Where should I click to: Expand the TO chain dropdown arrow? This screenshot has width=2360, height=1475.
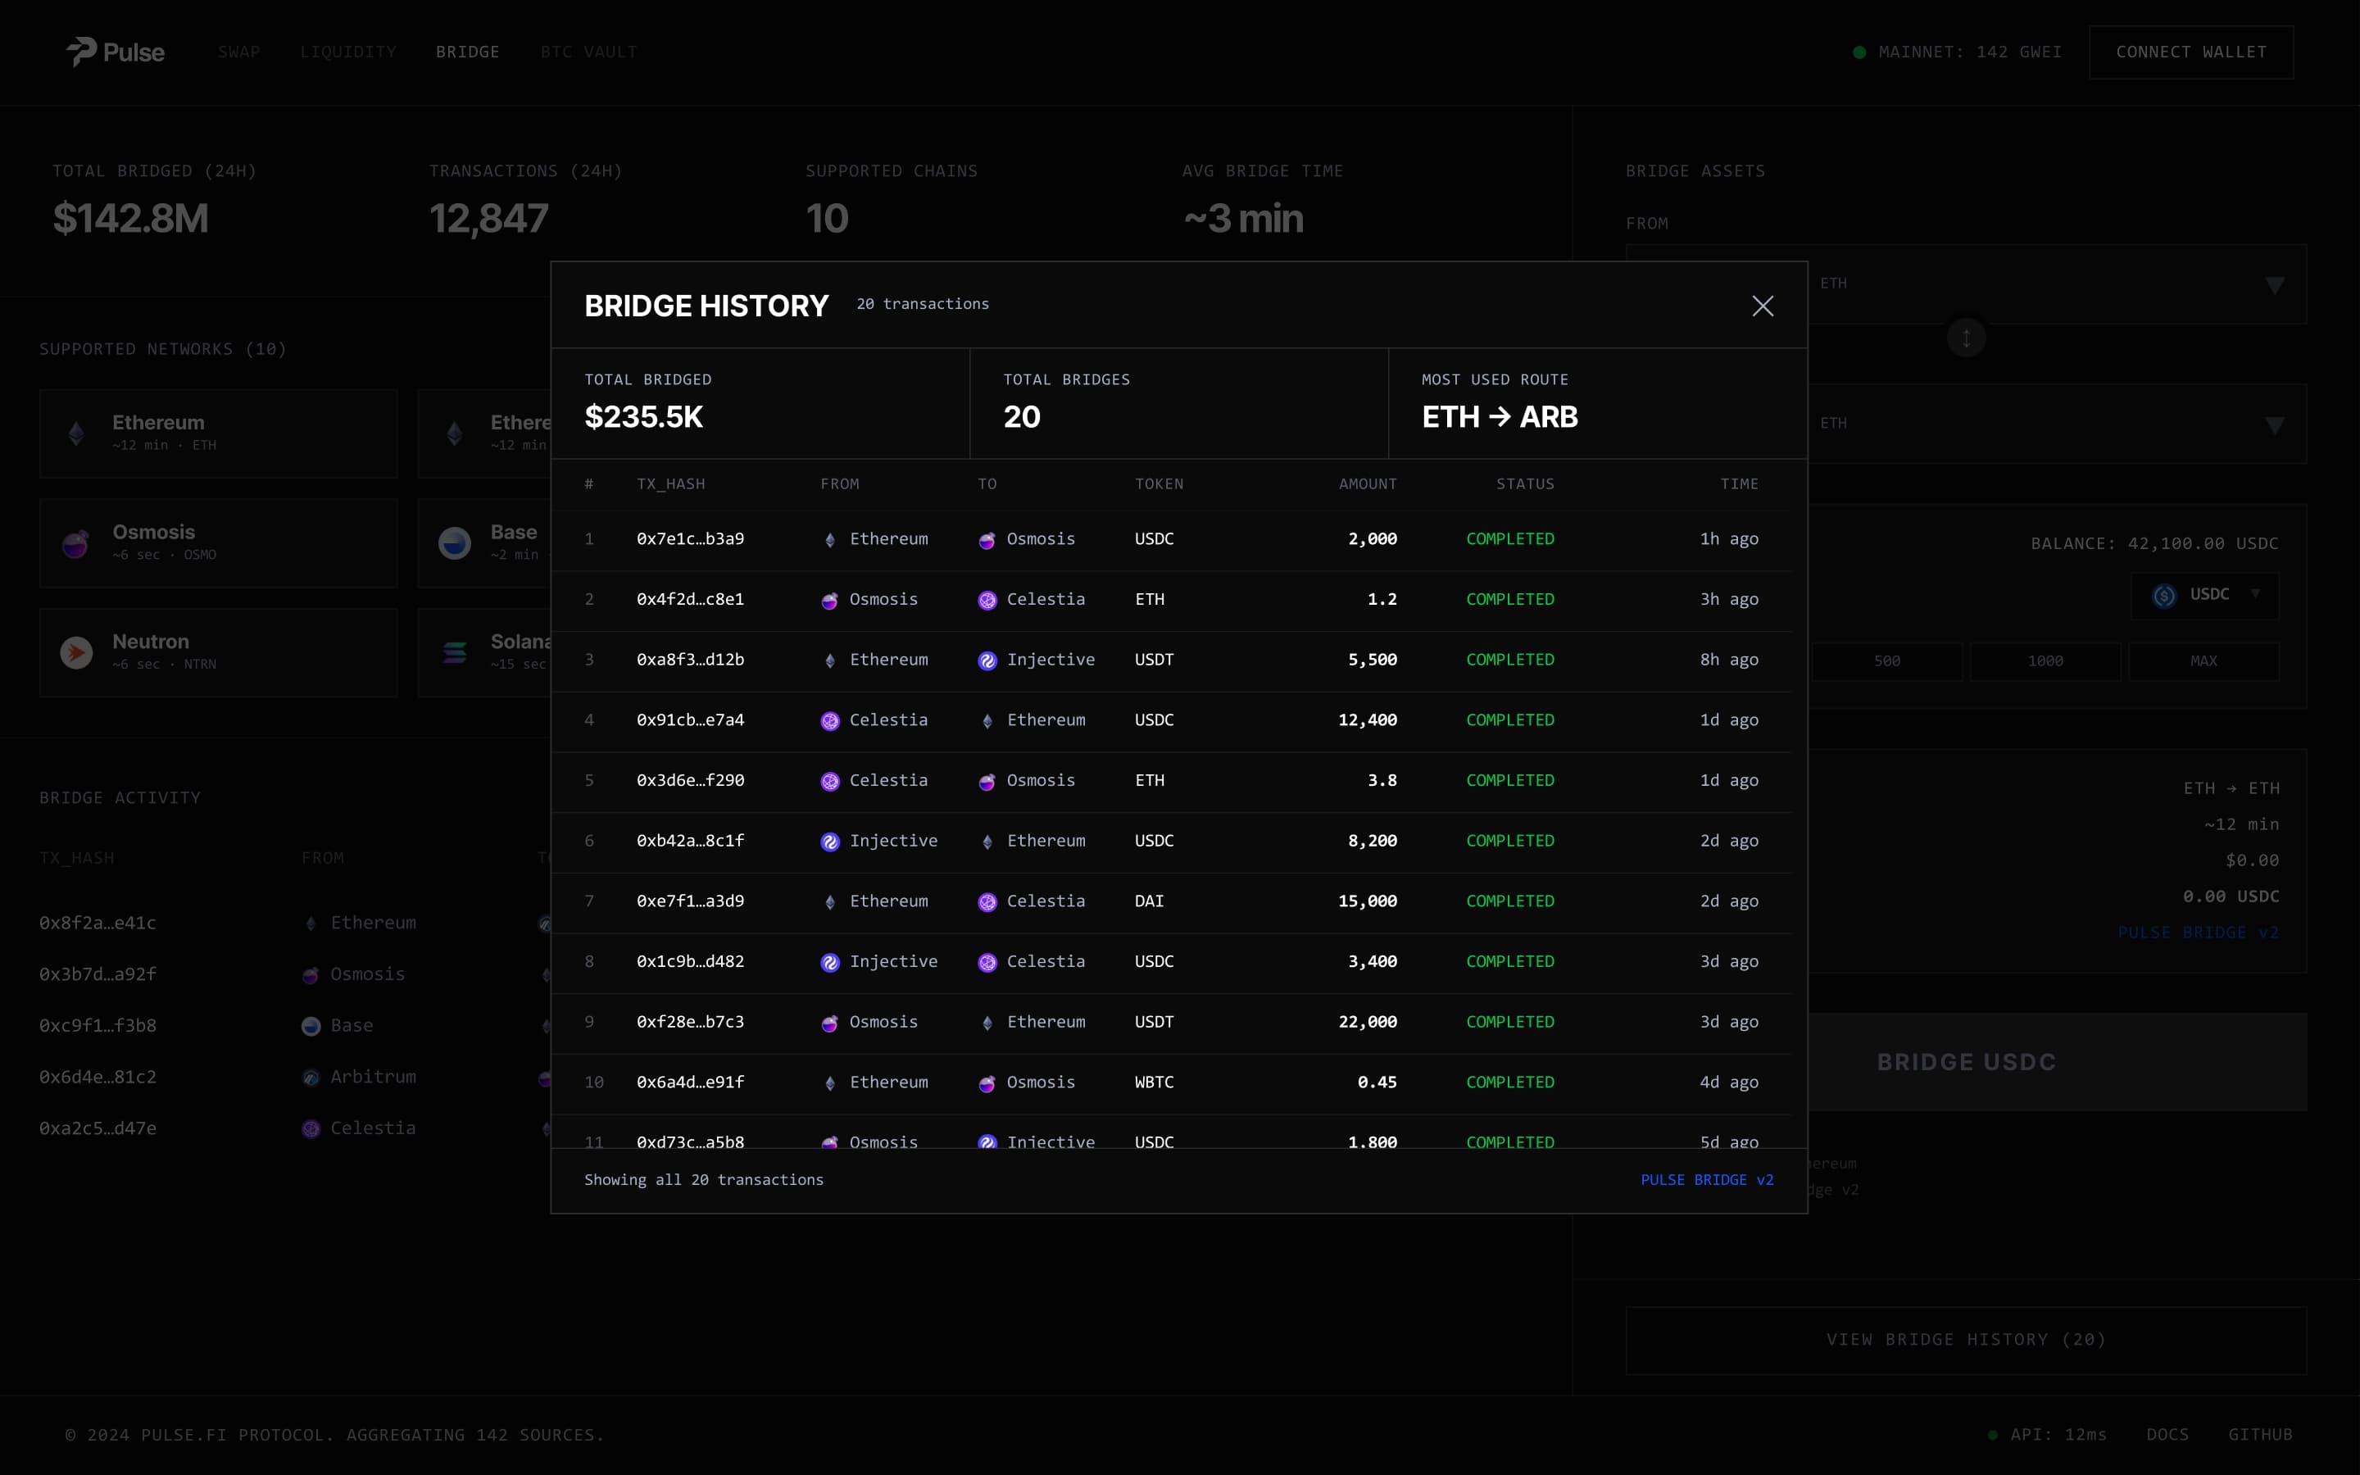[x=2274, y=424]
